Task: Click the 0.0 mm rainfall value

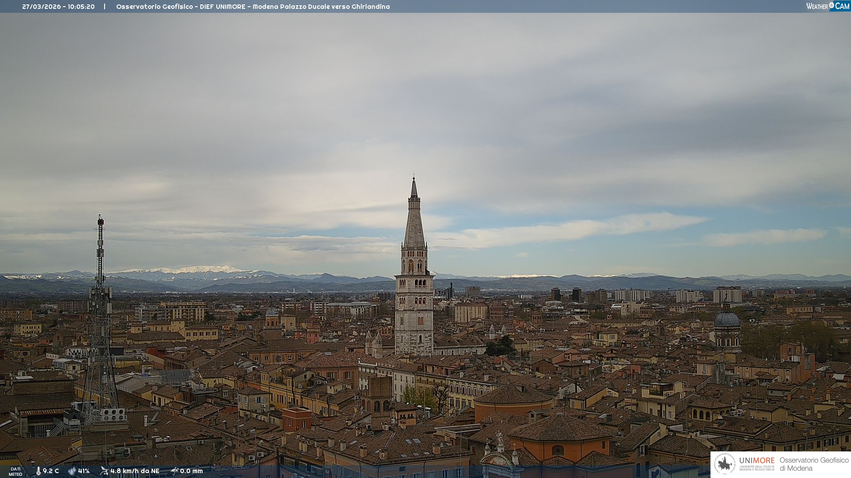Action: 191,471
